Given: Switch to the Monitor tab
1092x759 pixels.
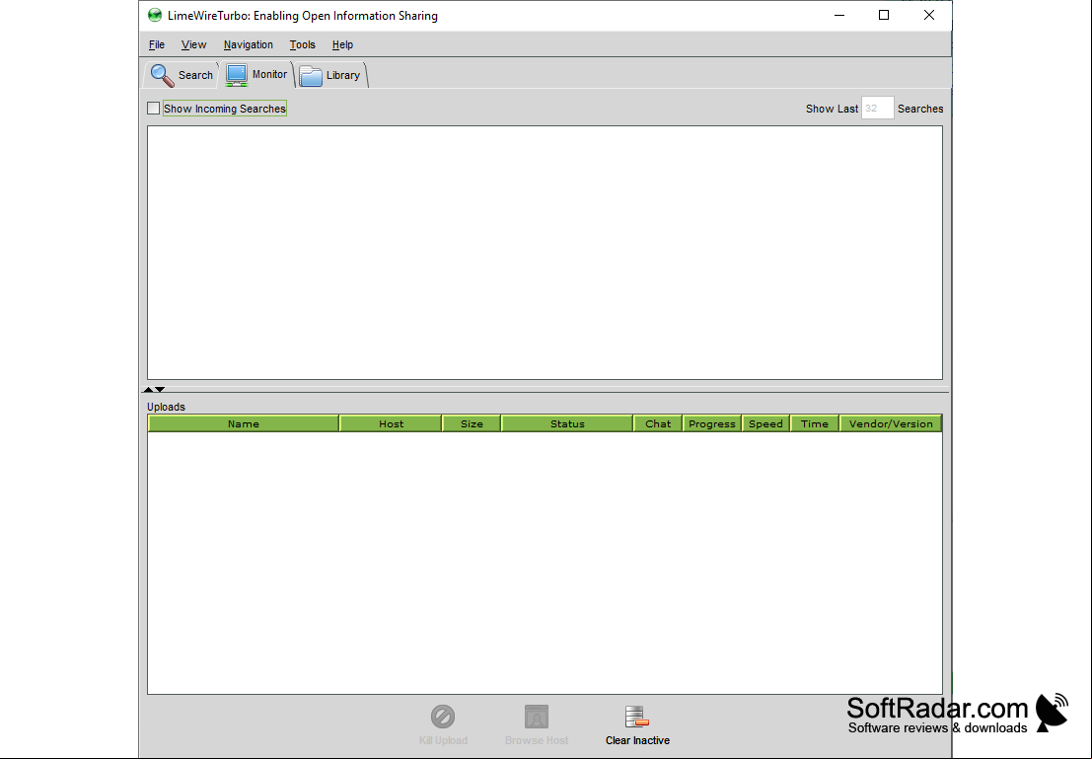Looking at the screenshot, I should click(256, 75).
